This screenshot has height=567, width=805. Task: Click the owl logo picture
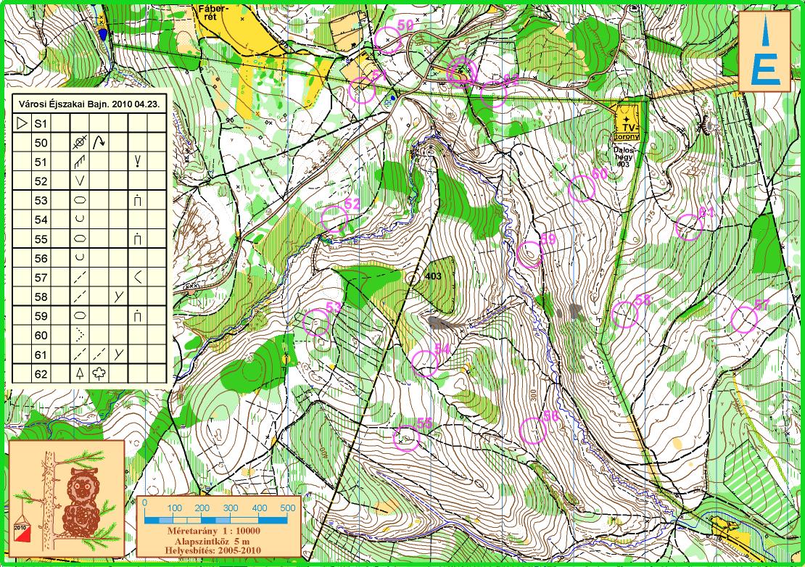coord(67,500)
